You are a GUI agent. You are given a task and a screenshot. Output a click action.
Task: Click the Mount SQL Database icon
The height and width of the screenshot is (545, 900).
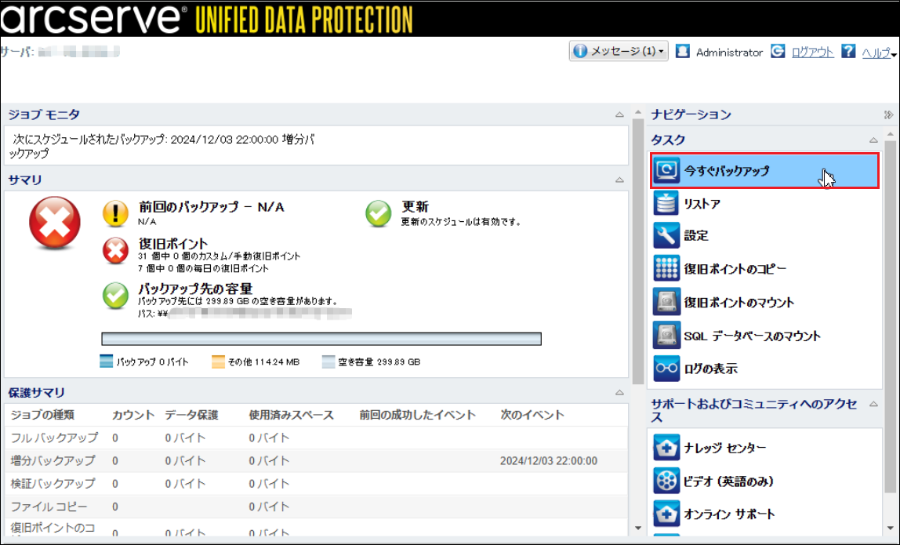(666, 336)
